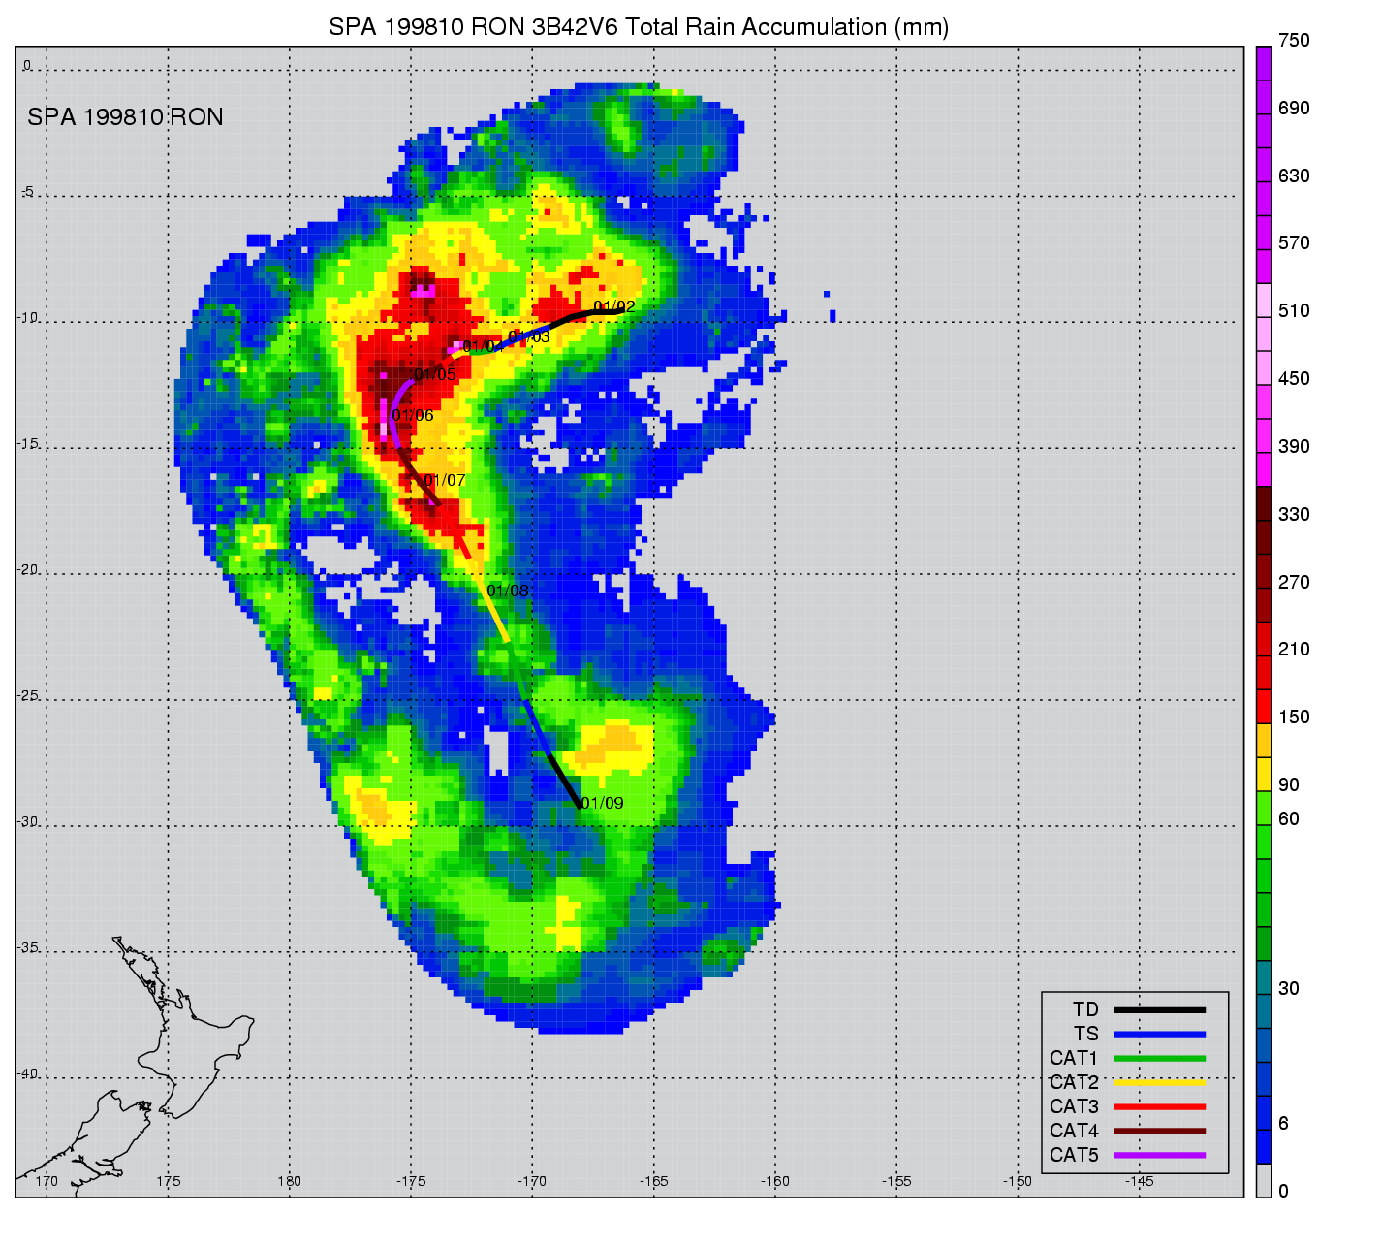Select the green CAT1 legend line
This screenshot has width=1381, height=1246.
[1159, 1058]
